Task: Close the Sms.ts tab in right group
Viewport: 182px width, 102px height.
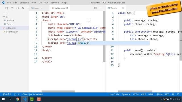Action: [x=123, y=8]
